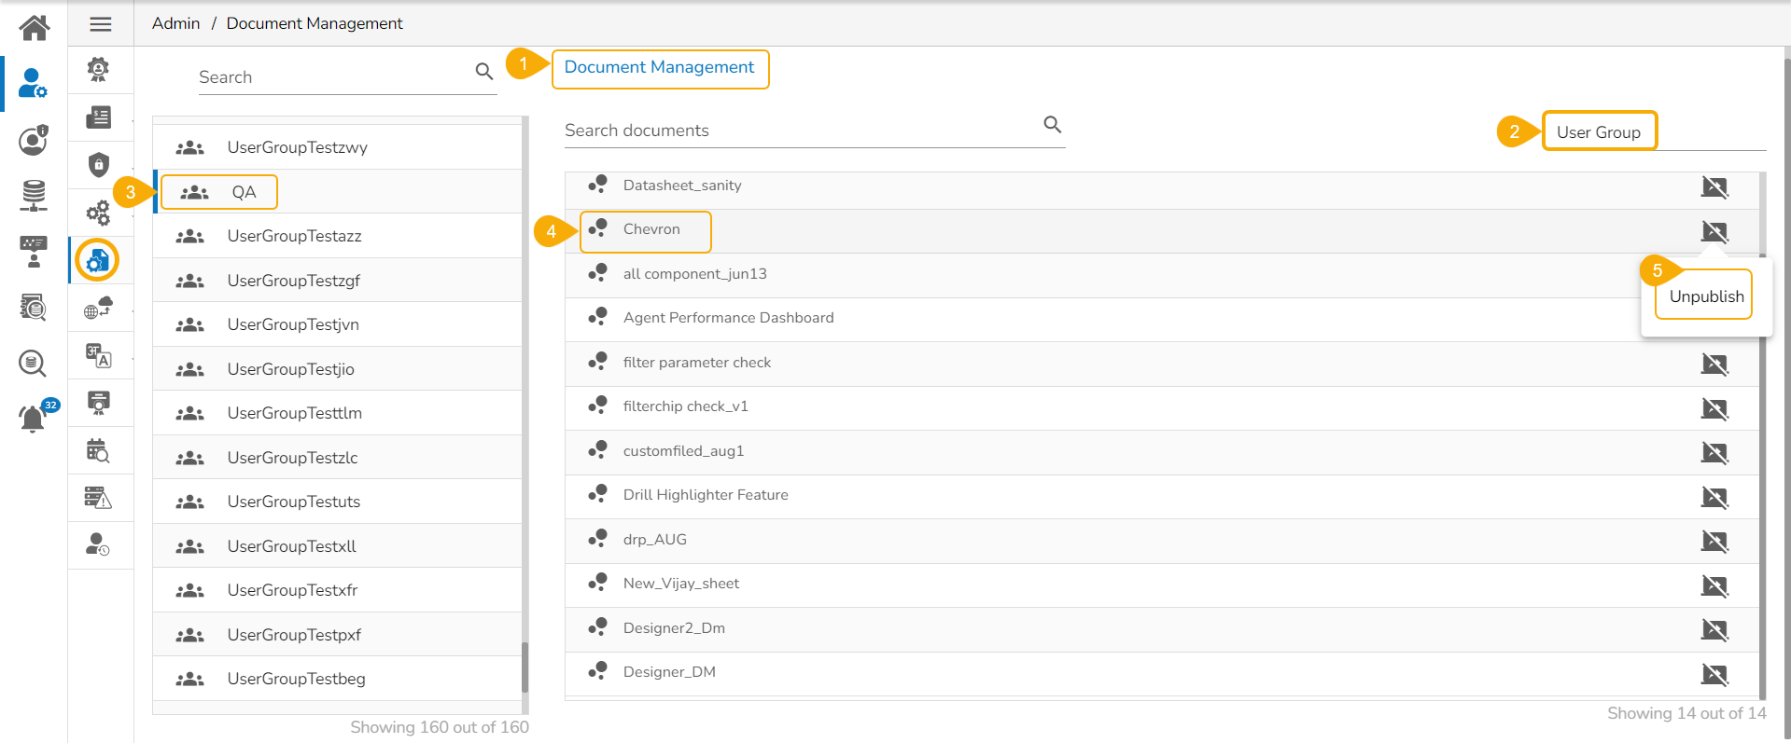Open the security shield icon
The height and width of the screenshot is (743, 1791).
pyautogui.click(x=99, y=165)
